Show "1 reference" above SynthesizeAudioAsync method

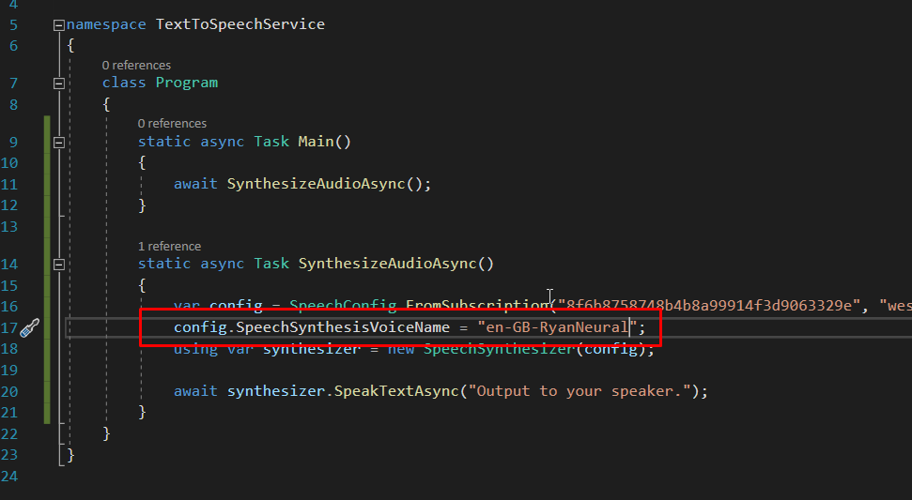tap(169, 246)
